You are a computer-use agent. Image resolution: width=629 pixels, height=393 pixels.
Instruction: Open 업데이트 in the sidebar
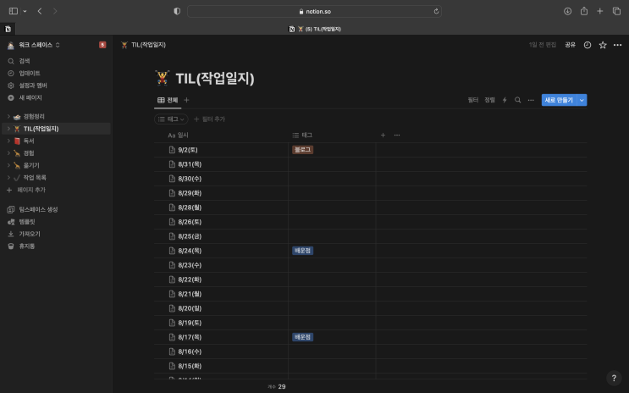(x=56, y=73)
